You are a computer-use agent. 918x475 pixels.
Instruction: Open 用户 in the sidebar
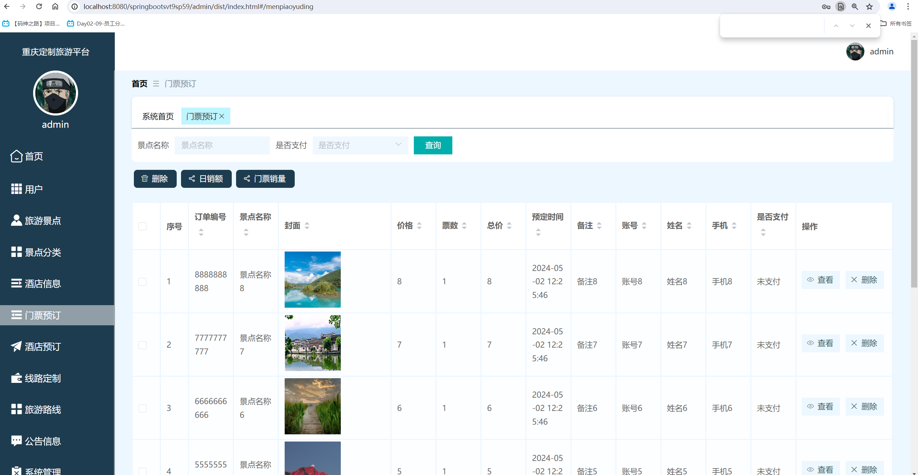(27, 189)
